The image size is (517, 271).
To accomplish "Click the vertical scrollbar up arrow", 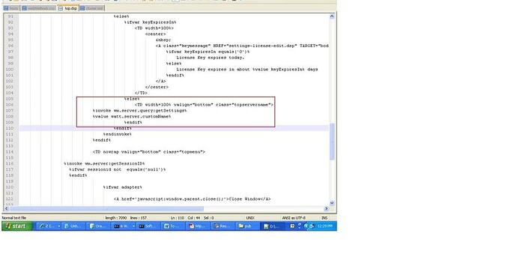I will (332, 16).
